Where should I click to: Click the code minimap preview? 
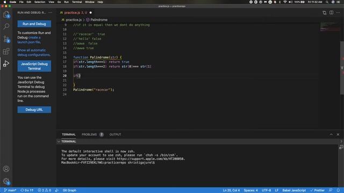[x=329, y=27]
